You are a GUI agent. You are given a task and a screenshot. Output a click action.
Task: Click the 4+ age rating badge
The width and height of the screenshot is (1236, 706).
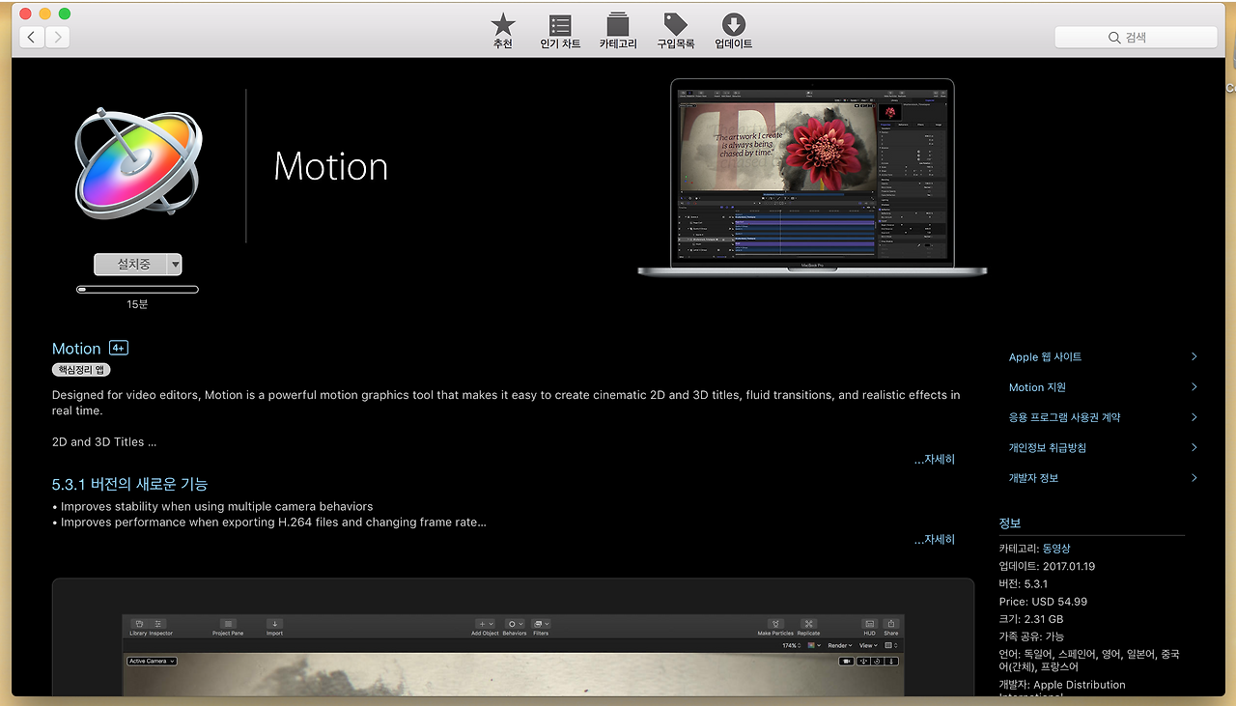point(119,348)
